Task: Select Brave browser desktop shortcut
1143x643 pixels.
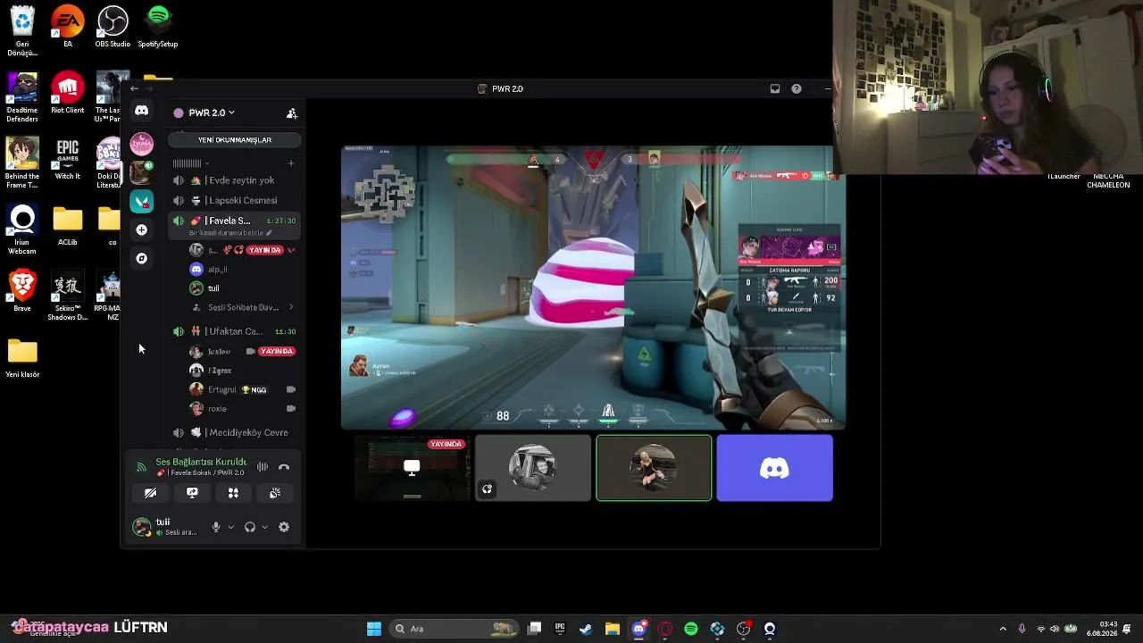Action: click(22, 290)
